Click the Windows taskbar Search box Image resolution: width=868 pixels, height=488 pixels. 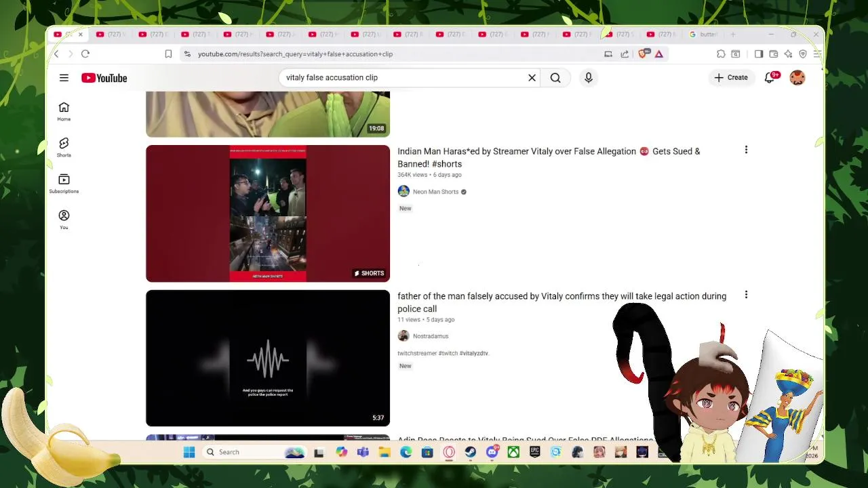pos(254,452)
